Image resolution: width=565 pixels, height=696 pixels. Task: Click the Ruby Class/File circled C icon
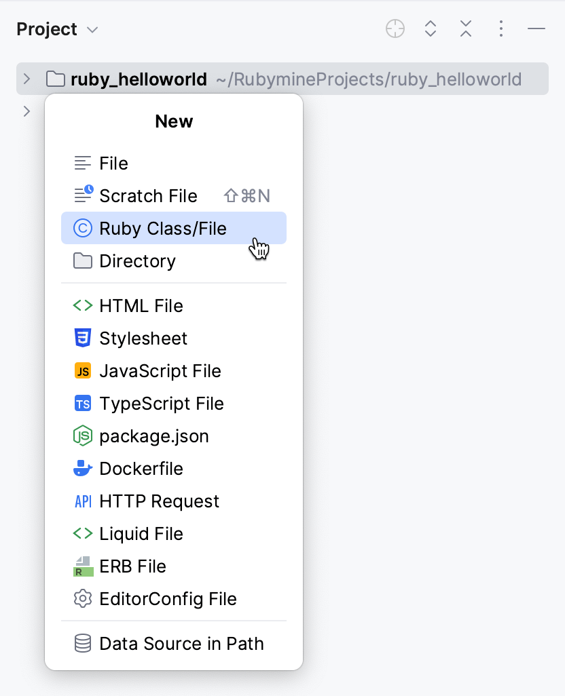[x=82, y=229]
